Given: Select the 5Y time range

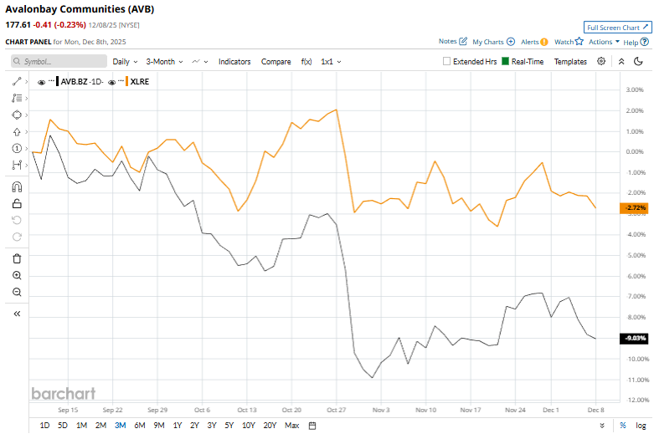Looking at the screenshot, I should point(229,426).
